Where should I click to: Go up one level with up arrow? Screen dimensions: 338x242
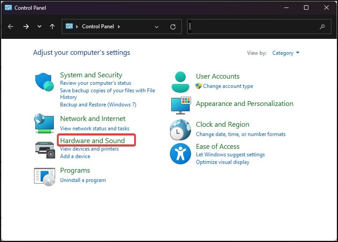[52, 26]
